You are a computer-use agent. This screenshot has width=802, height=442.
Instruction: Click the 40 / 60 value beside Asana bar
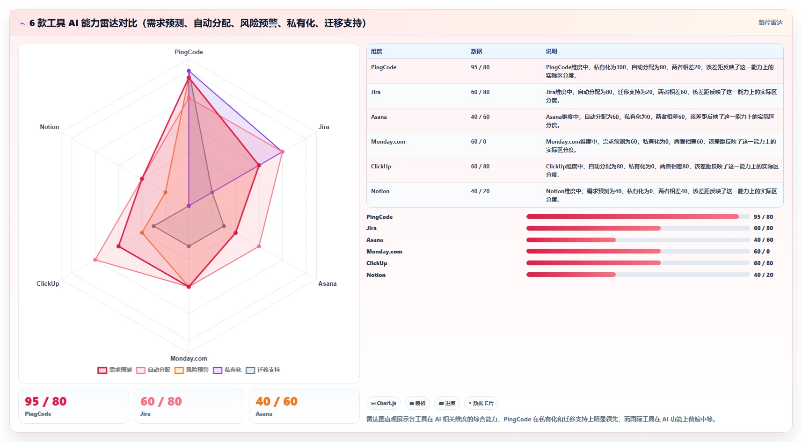point(763,240)
